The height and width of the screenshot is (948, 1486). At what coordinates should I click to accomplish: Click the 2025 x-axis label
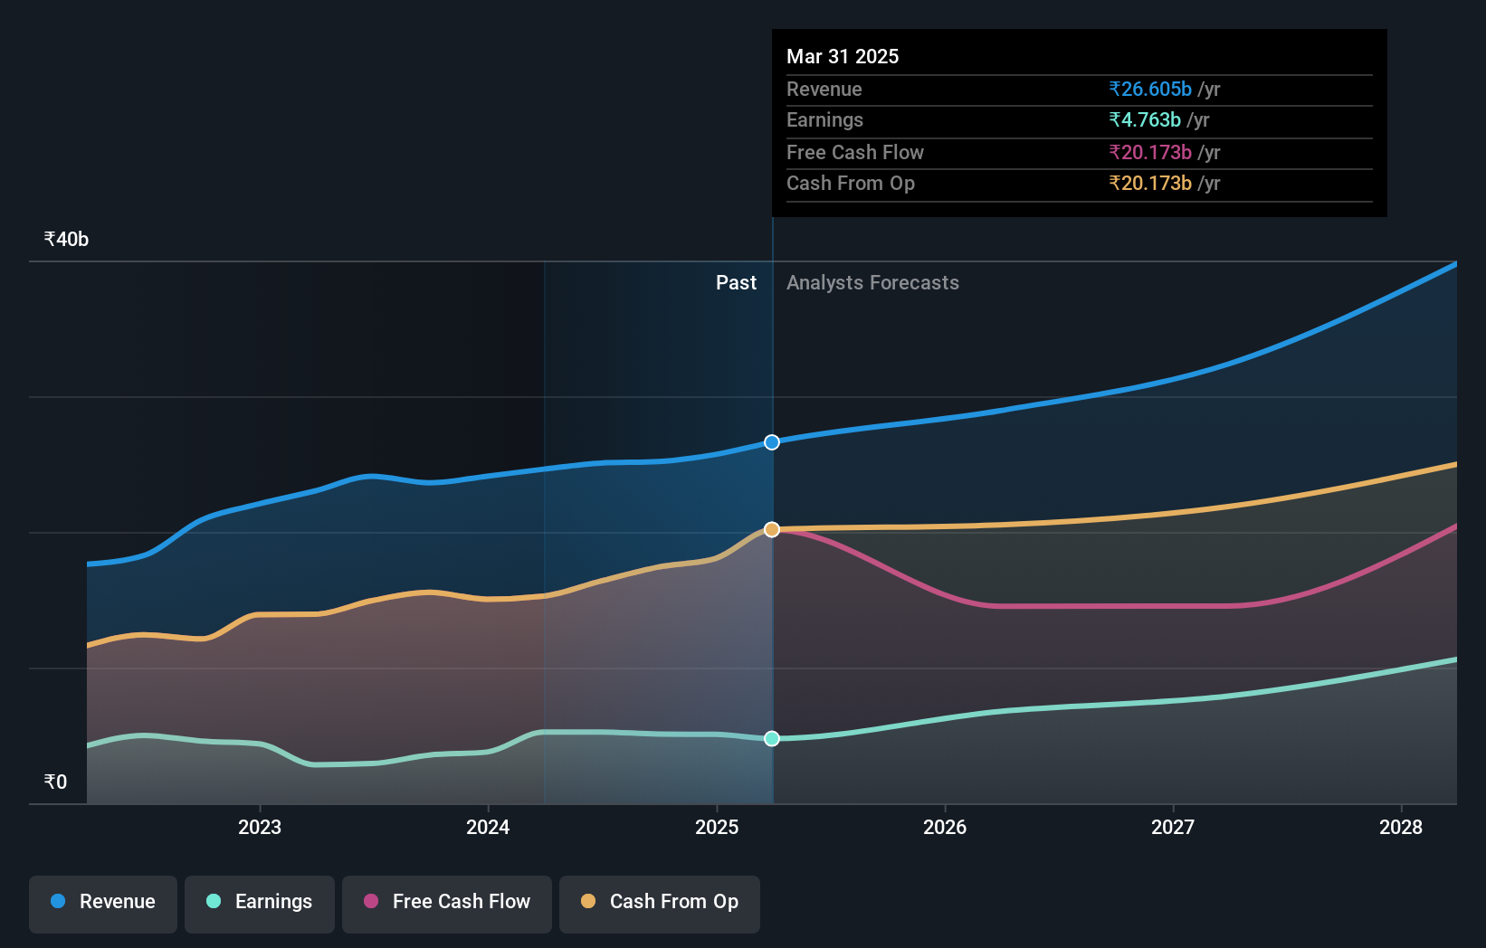[x=717, y=827]
